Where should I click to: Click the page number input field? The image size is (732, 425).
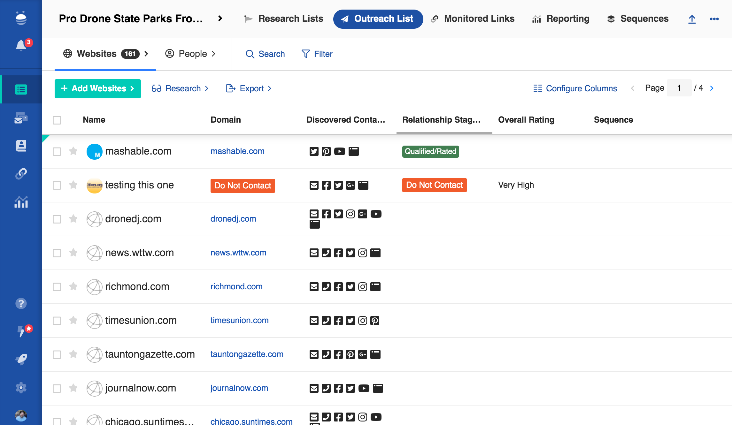point(679,88)
